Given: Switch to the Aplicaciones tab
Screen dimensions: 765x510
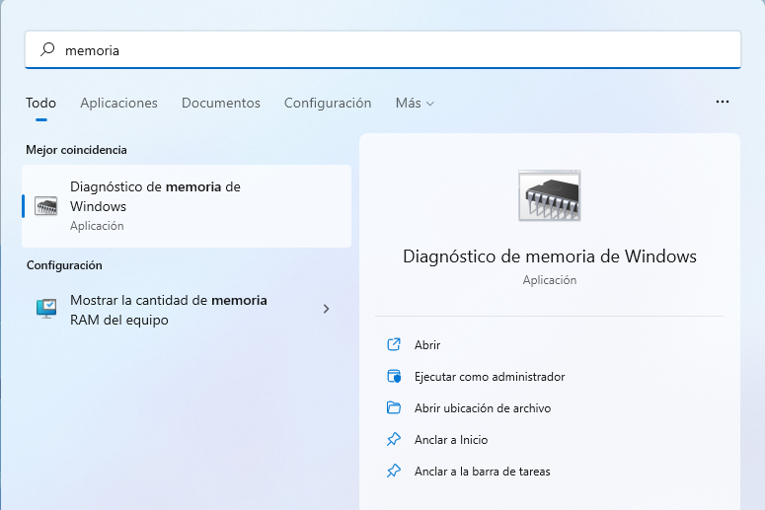Looking at the screenshot, I should [118, 104].
